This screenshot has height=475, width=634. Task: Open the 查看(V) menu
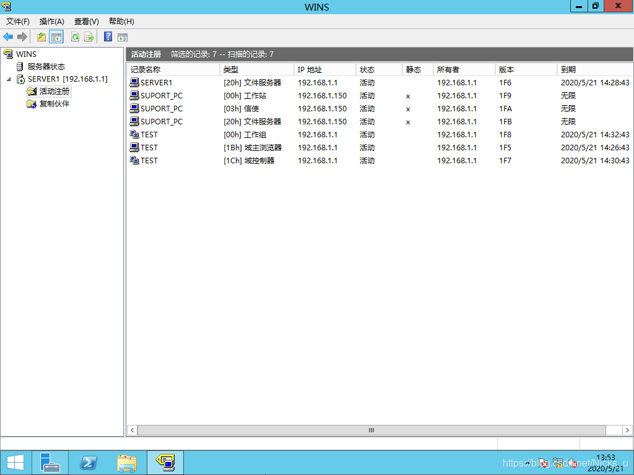[87, 22]
